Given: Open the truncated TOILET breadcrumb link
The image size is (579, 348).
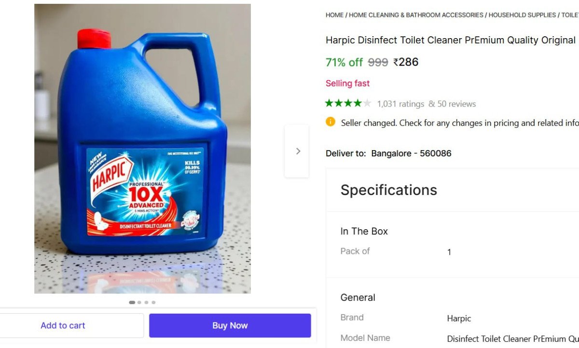Looking at the screenshot, I should point(570,15).
